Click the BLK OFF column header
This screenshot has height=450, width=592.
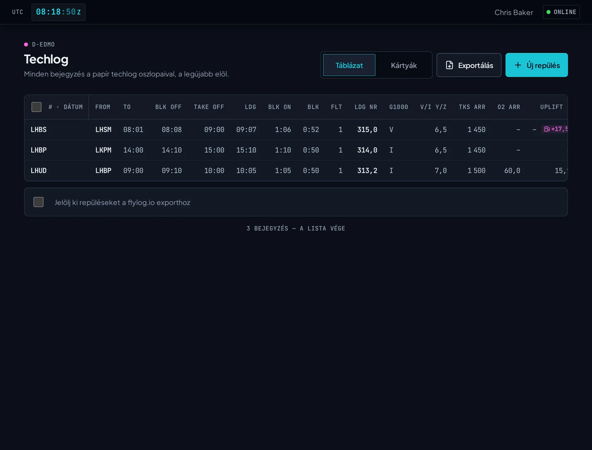click(x=168, y=107)
